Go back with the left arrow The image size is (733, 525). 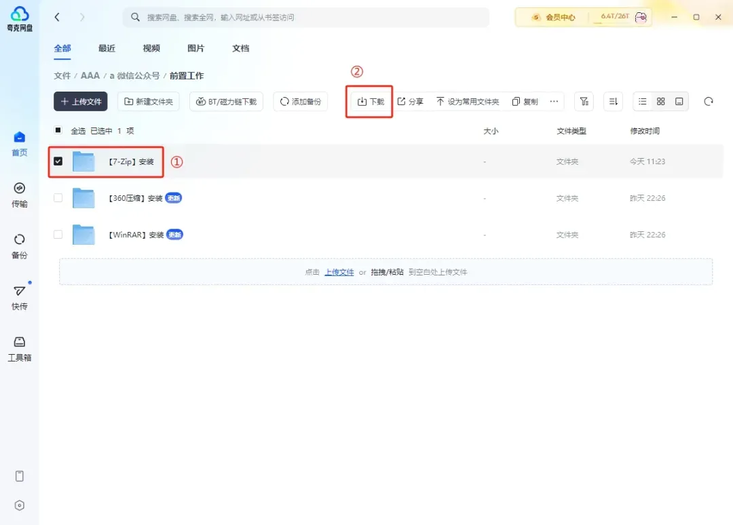[57, 17]
